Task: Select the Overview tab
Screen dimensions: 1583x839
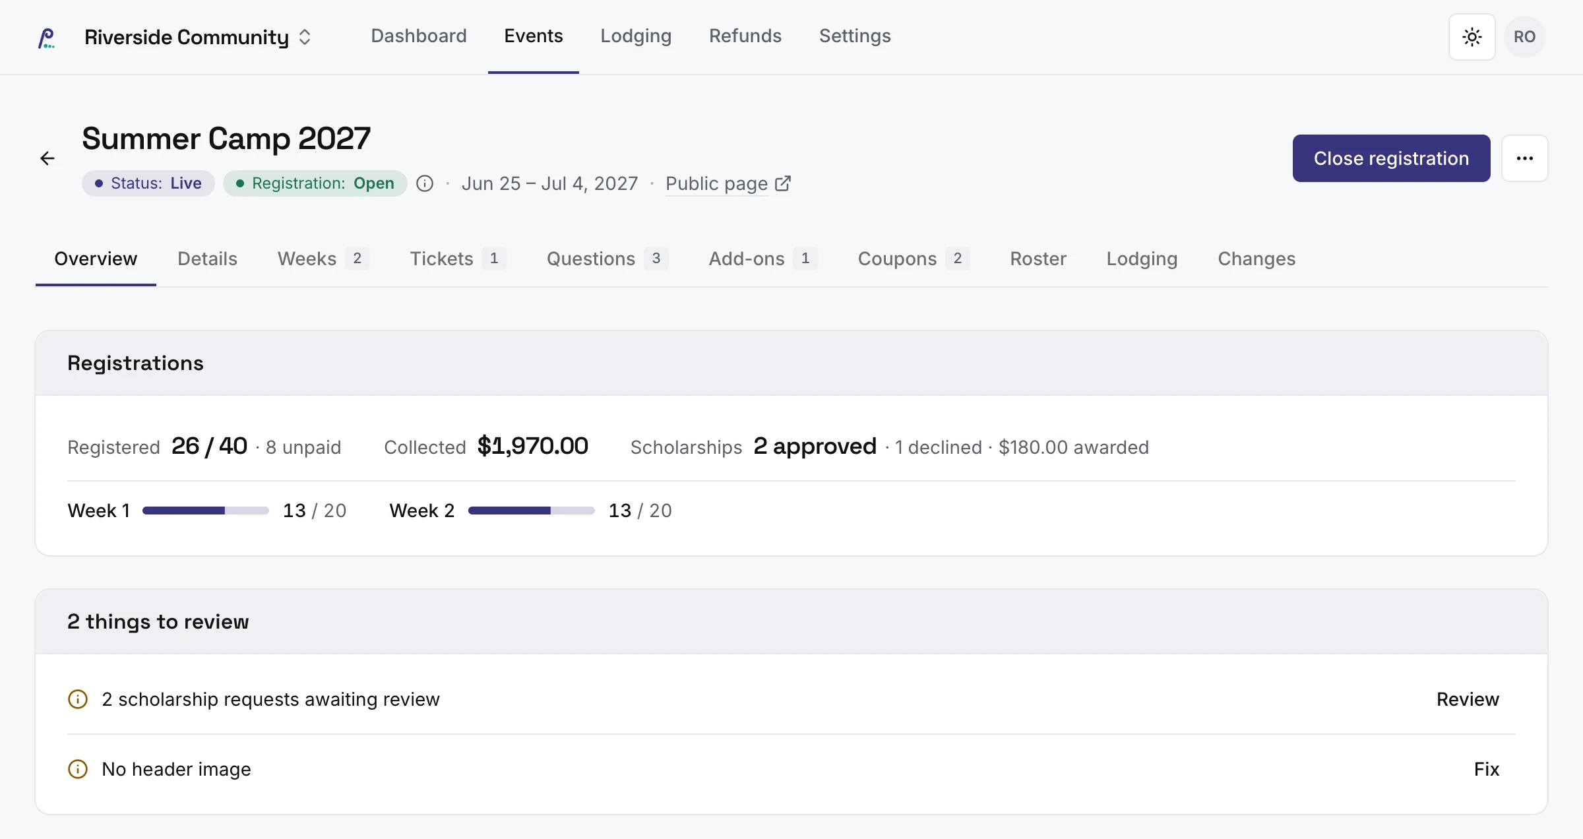Action: click(x=96, y=259)
